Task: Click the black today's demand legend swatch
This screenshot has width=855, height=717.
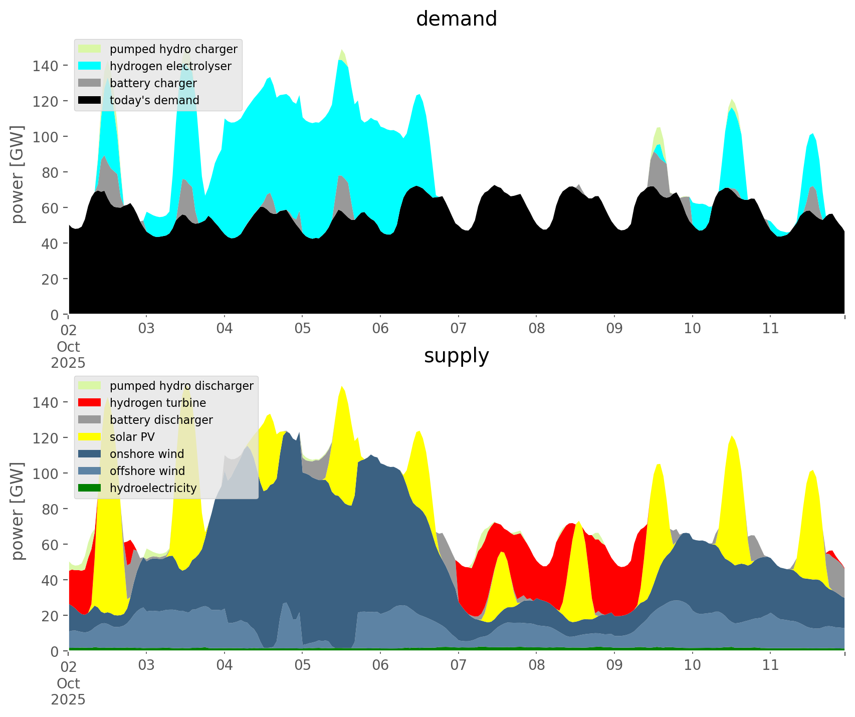Action: tap(90, 100)
